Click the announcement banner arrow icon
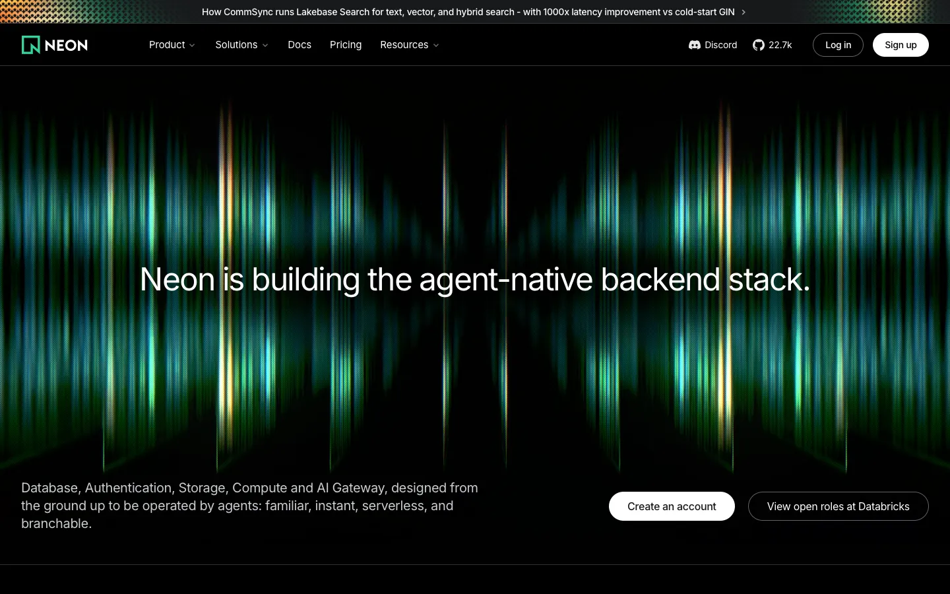 pyautogui.click(x=744, y=12)
